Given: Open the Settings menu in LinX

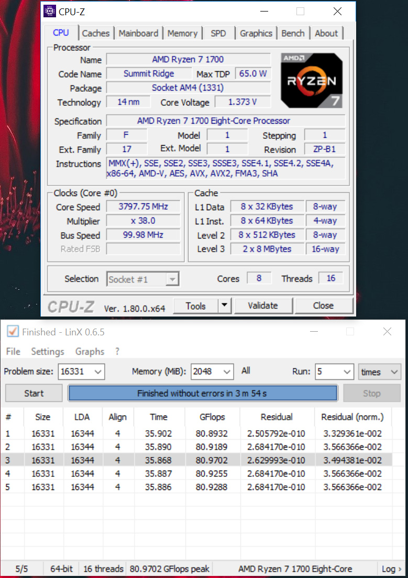Looking at the screenshot, I should click(x=48, y=351).
